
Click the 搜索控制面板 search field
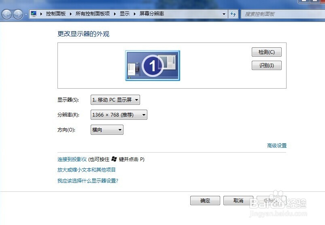283,14
